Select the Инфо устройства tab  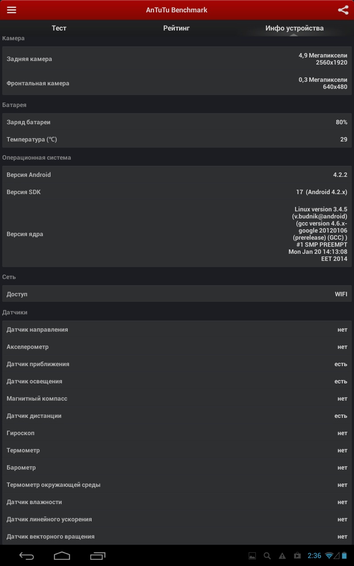294,28
